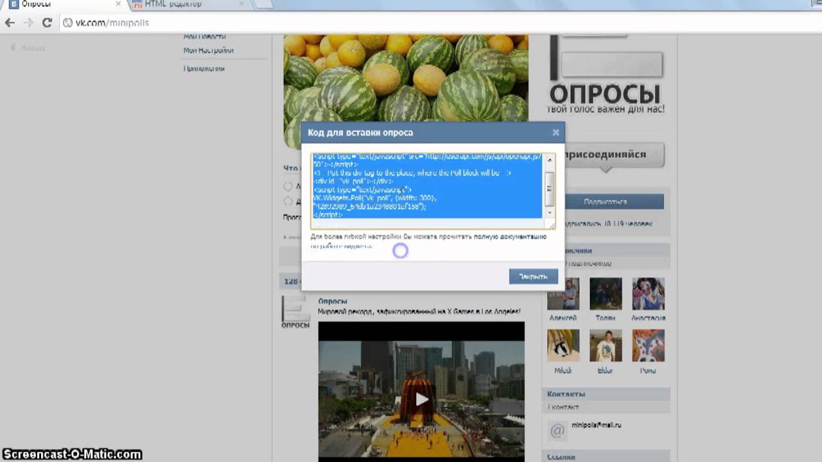Select the first poll answer radio button
Viewport: 822px width, 462px height.
click(288, 187)
